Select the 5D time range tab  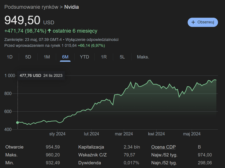pos(28,57)
